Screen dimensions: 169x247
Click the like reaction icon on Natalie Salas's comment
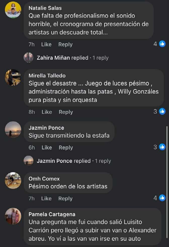point(162,44)
